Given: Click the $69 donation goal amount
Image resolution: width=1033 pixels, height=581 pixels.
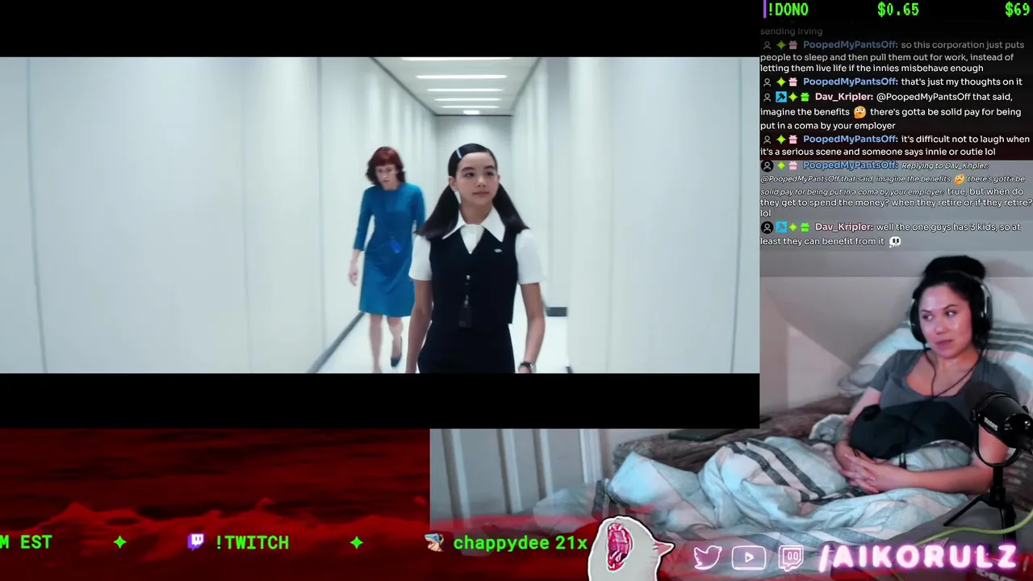Looking at the screenshot, I should click(1016, 10).
